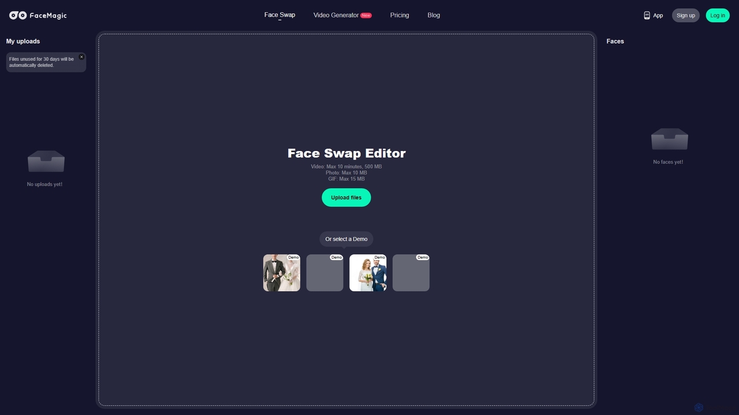The image size is (739, 415).
Task: Select the blue suit couple demo
Action: click(x=368, y=273)
